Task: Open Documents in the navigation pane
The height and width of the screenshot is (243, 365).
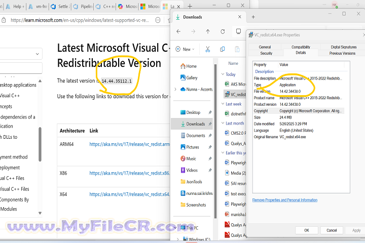Action: pos(193,135)
